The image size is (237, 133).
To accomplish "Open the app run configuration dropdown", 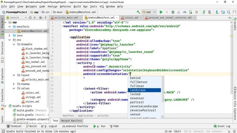I will (149, 12).
